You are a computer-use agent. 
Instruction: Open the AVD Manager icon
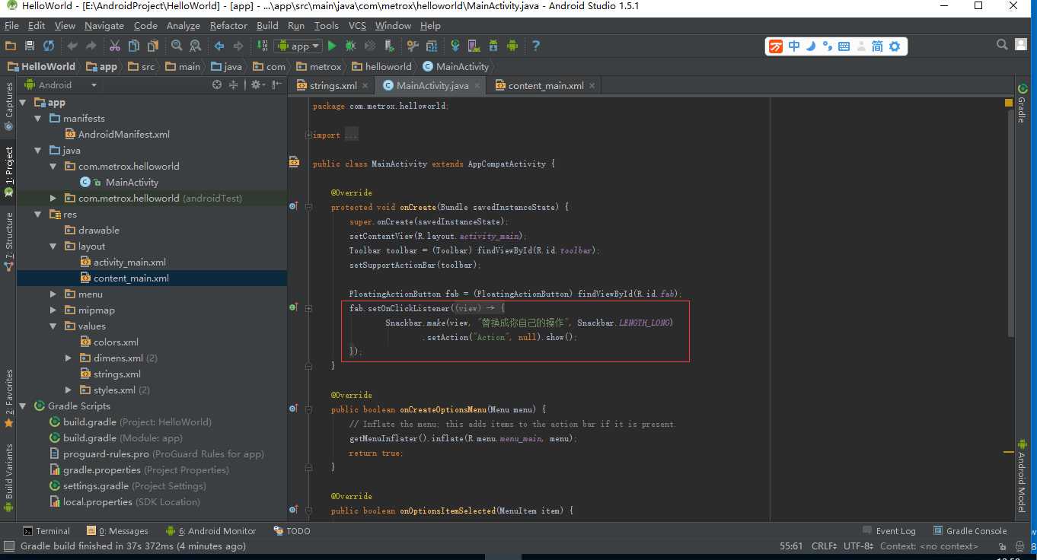[474, 46]
